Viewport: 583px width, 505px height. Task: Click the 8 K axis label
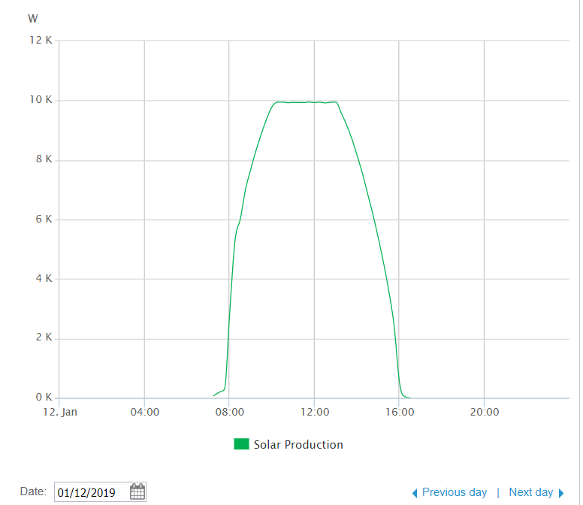pos(44,159)
